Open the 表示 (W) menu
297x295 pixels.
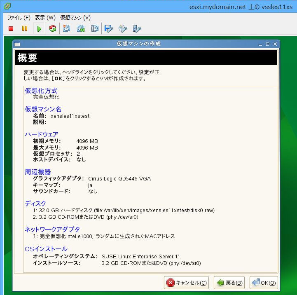pyautogui.click(x=45, y=18)
